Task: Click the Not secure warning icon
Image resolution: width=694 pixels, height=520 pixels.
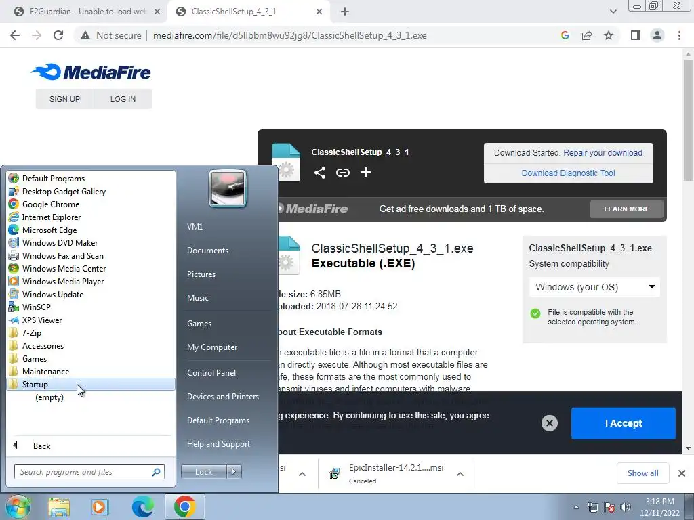Action: tap(85, 35)
